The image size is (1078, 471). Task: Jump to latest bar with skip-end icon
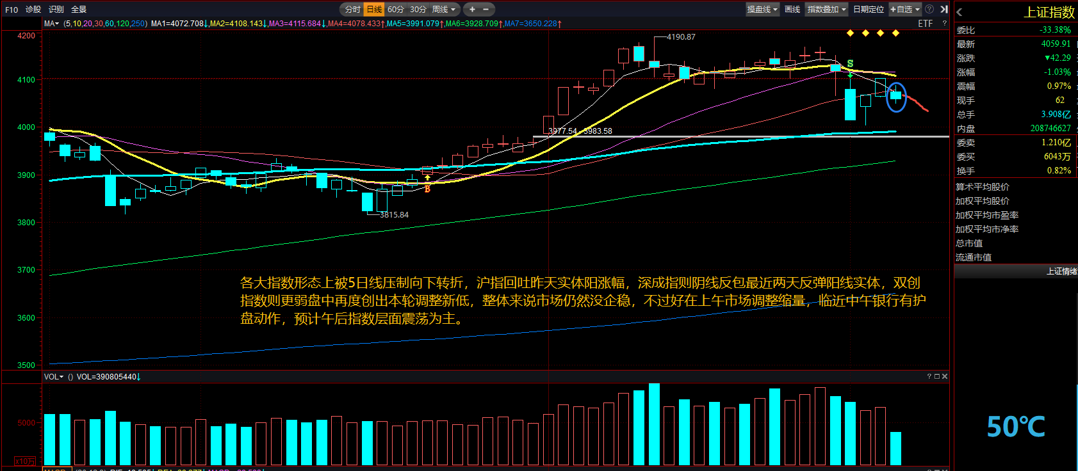point(943,9)
